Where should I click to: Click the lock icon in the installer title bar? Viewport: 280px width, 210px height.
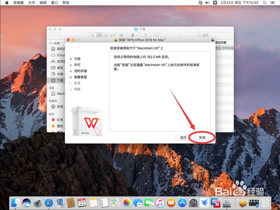213,40
